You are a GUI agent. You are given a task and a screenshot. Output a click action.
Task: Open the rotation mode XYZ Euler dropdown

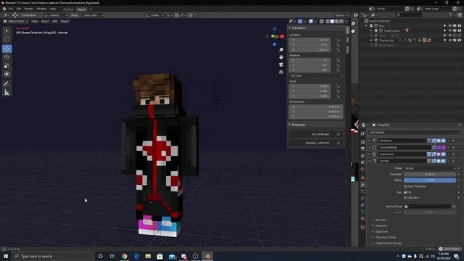click(316, 75)
